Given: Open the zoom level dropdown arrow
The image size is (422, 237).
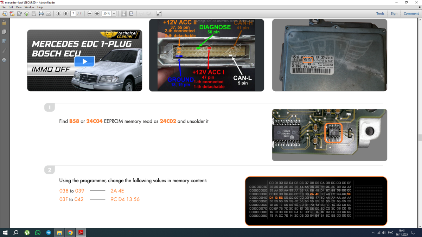Looking at the screenshot, I should 114,14.
